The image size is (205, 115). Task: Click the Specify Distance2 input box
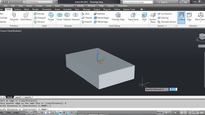tap(173, 89)
